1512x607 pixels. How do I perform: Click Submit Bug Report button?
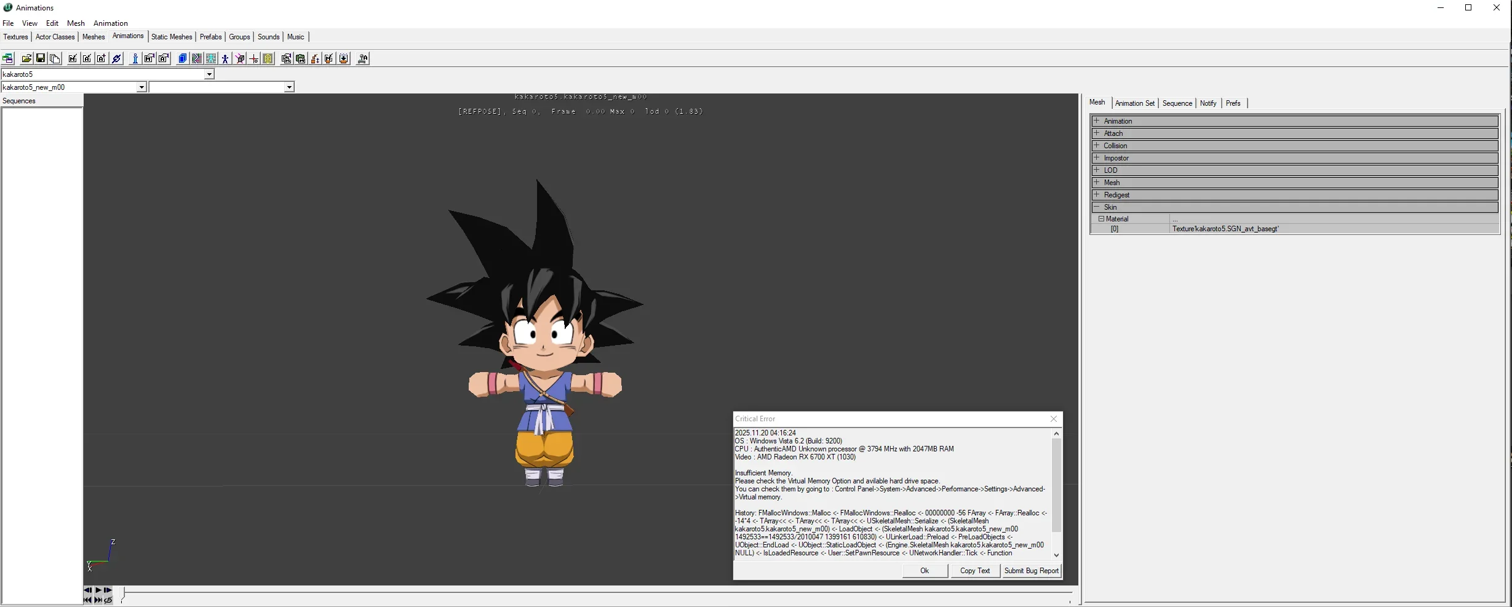[1032, 571]
